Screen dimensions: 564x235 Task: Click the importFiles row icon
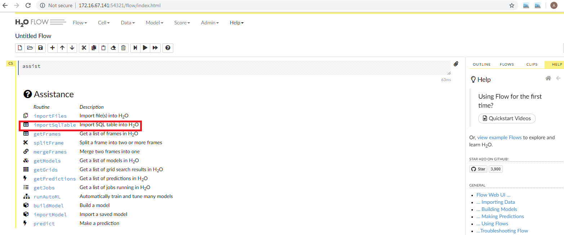(x=26, y=116)
